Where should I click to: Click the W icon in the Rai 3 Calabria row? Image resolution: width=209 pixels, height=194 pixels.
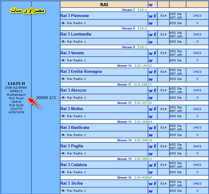coord(151,165)
